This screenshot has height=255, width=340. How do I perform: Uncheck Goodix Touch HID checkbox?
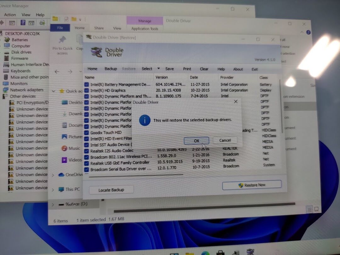point(87,133)
